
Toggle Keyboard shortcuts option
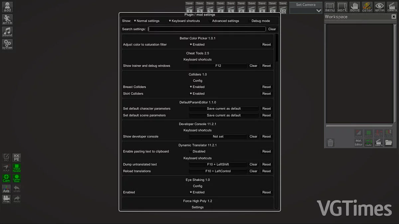tap(184, 21)
